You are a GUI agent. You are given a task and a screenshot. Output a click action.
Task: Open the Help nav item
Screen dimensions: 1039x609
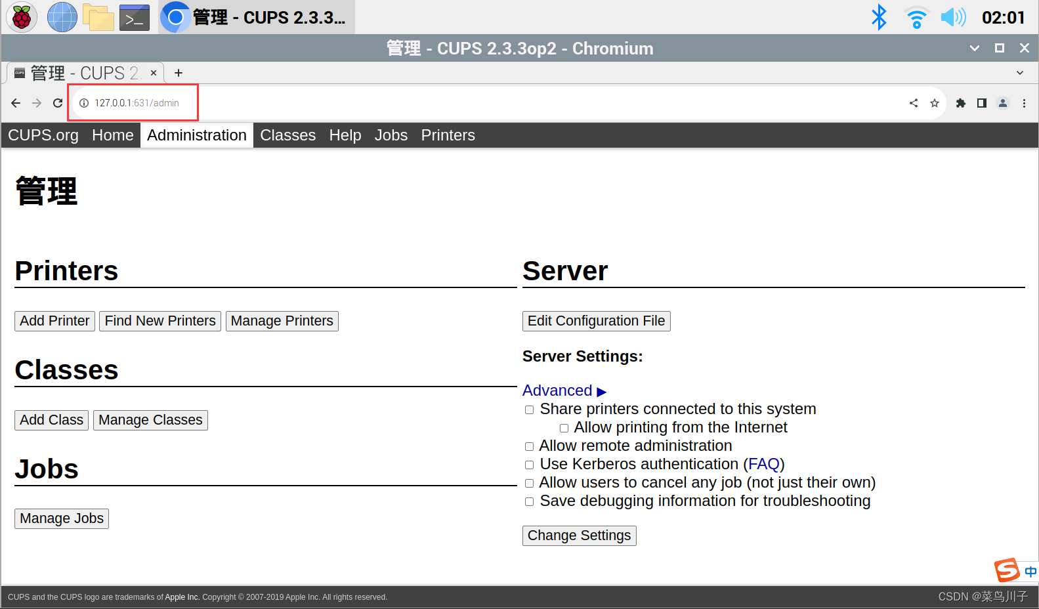click(345, 135)
